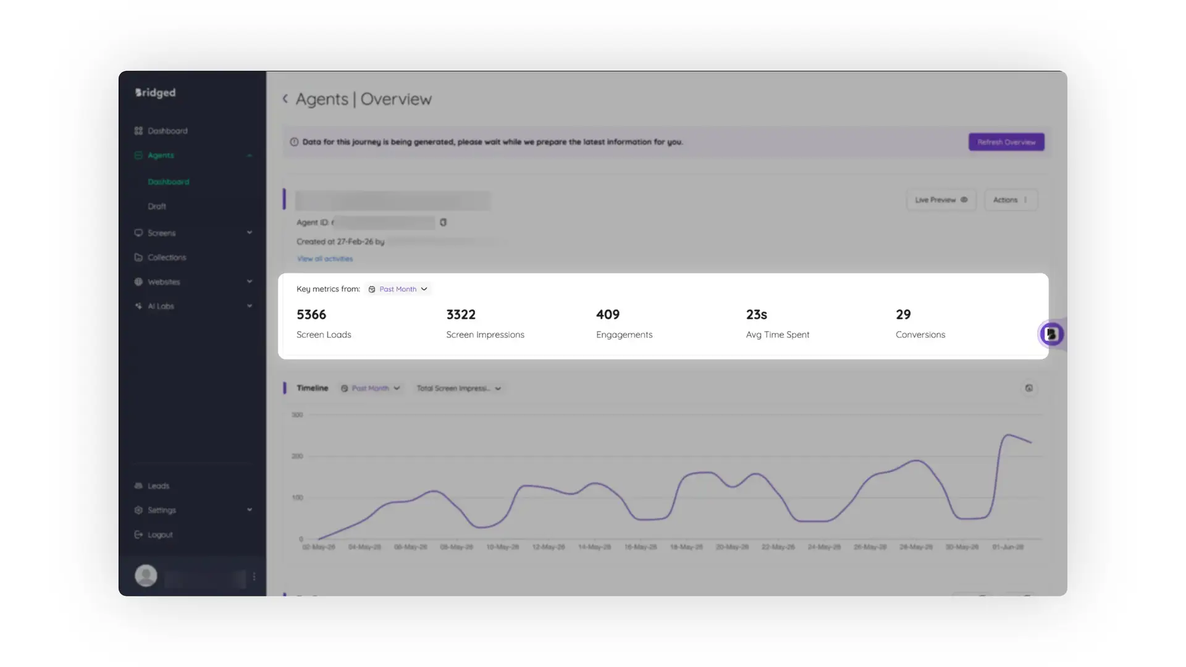Click the Agents sidebar icon

click(x=138, y=156)
